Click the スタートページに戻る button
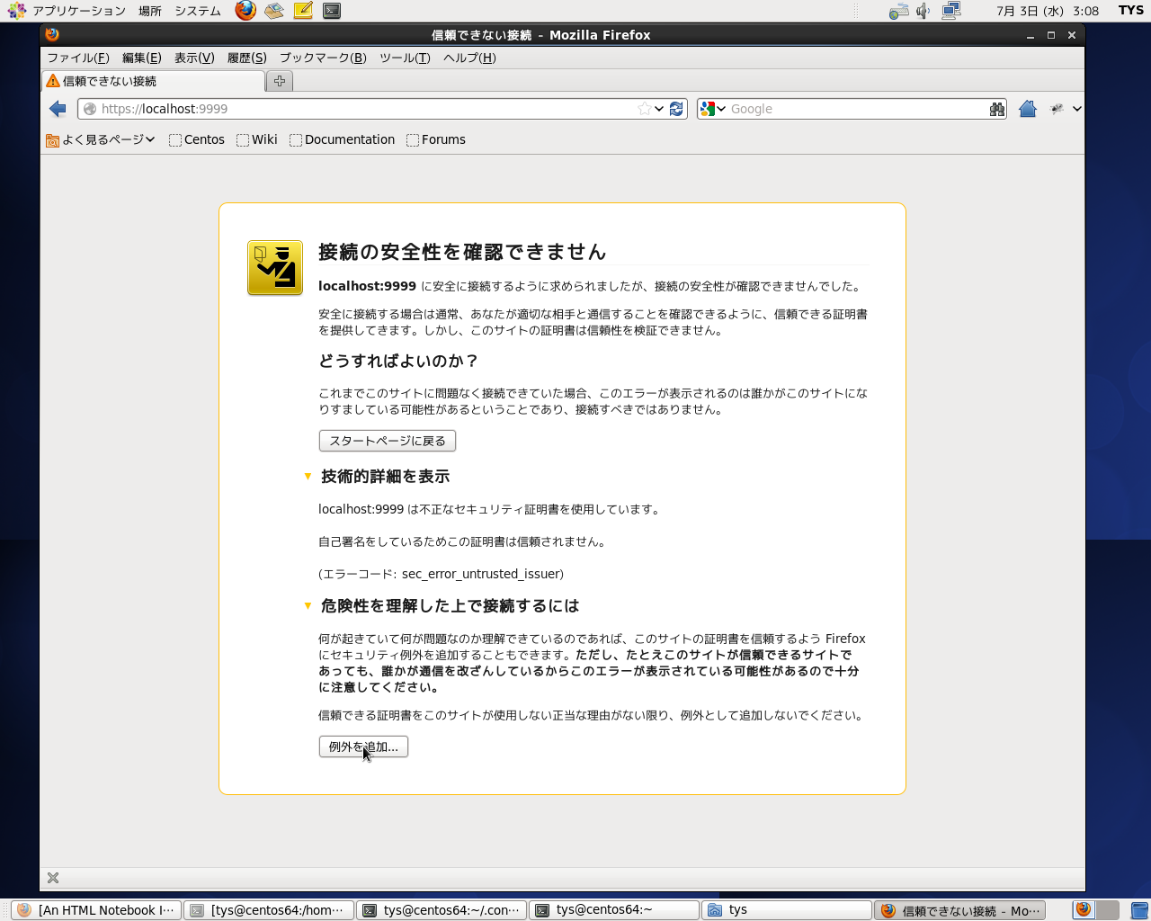Image resolution: width=1151 pixels, height=921 pixels. 387,441
